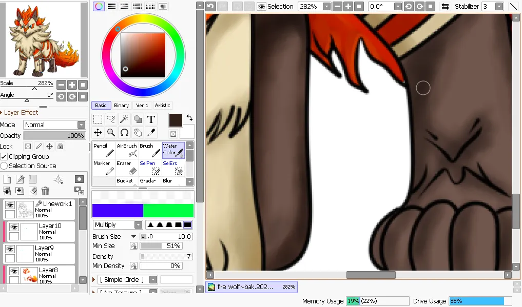Choose the Marker tool
Viewport: 522px width, 307px height.
(104, 168)
